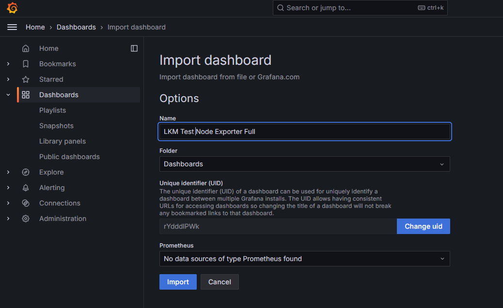This screenshot has width=503, height=308.
Task: Open the Folder dropdown showing Dashboards
Action: (x=304, y=164)
